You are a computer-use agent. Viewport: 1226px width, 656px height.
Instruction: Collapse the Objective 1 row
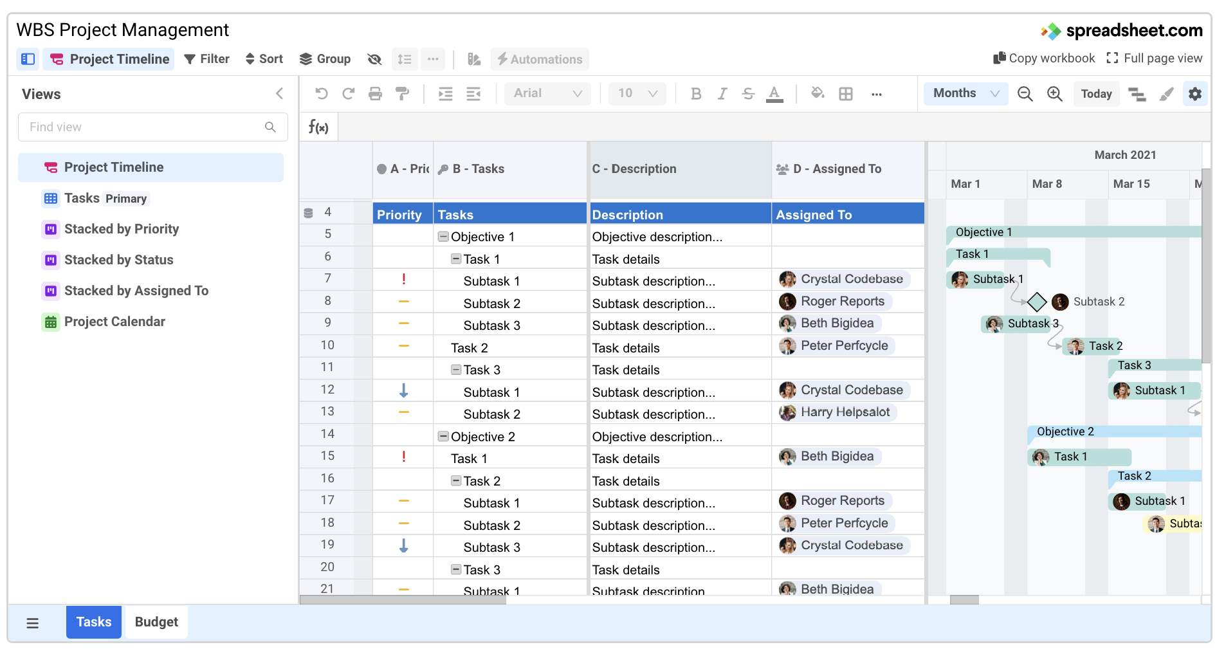(443, 237)
